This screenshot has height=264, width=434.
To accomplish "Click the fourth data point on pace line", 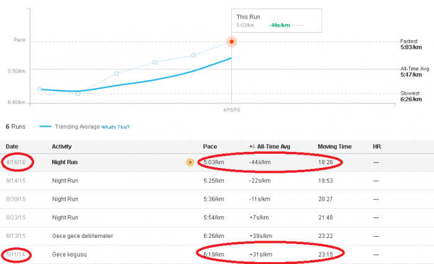I will (155, 62).
